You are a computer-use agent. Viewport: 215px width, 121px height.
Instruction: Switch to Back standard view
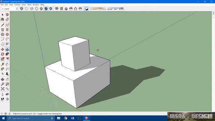pos(76,9)
